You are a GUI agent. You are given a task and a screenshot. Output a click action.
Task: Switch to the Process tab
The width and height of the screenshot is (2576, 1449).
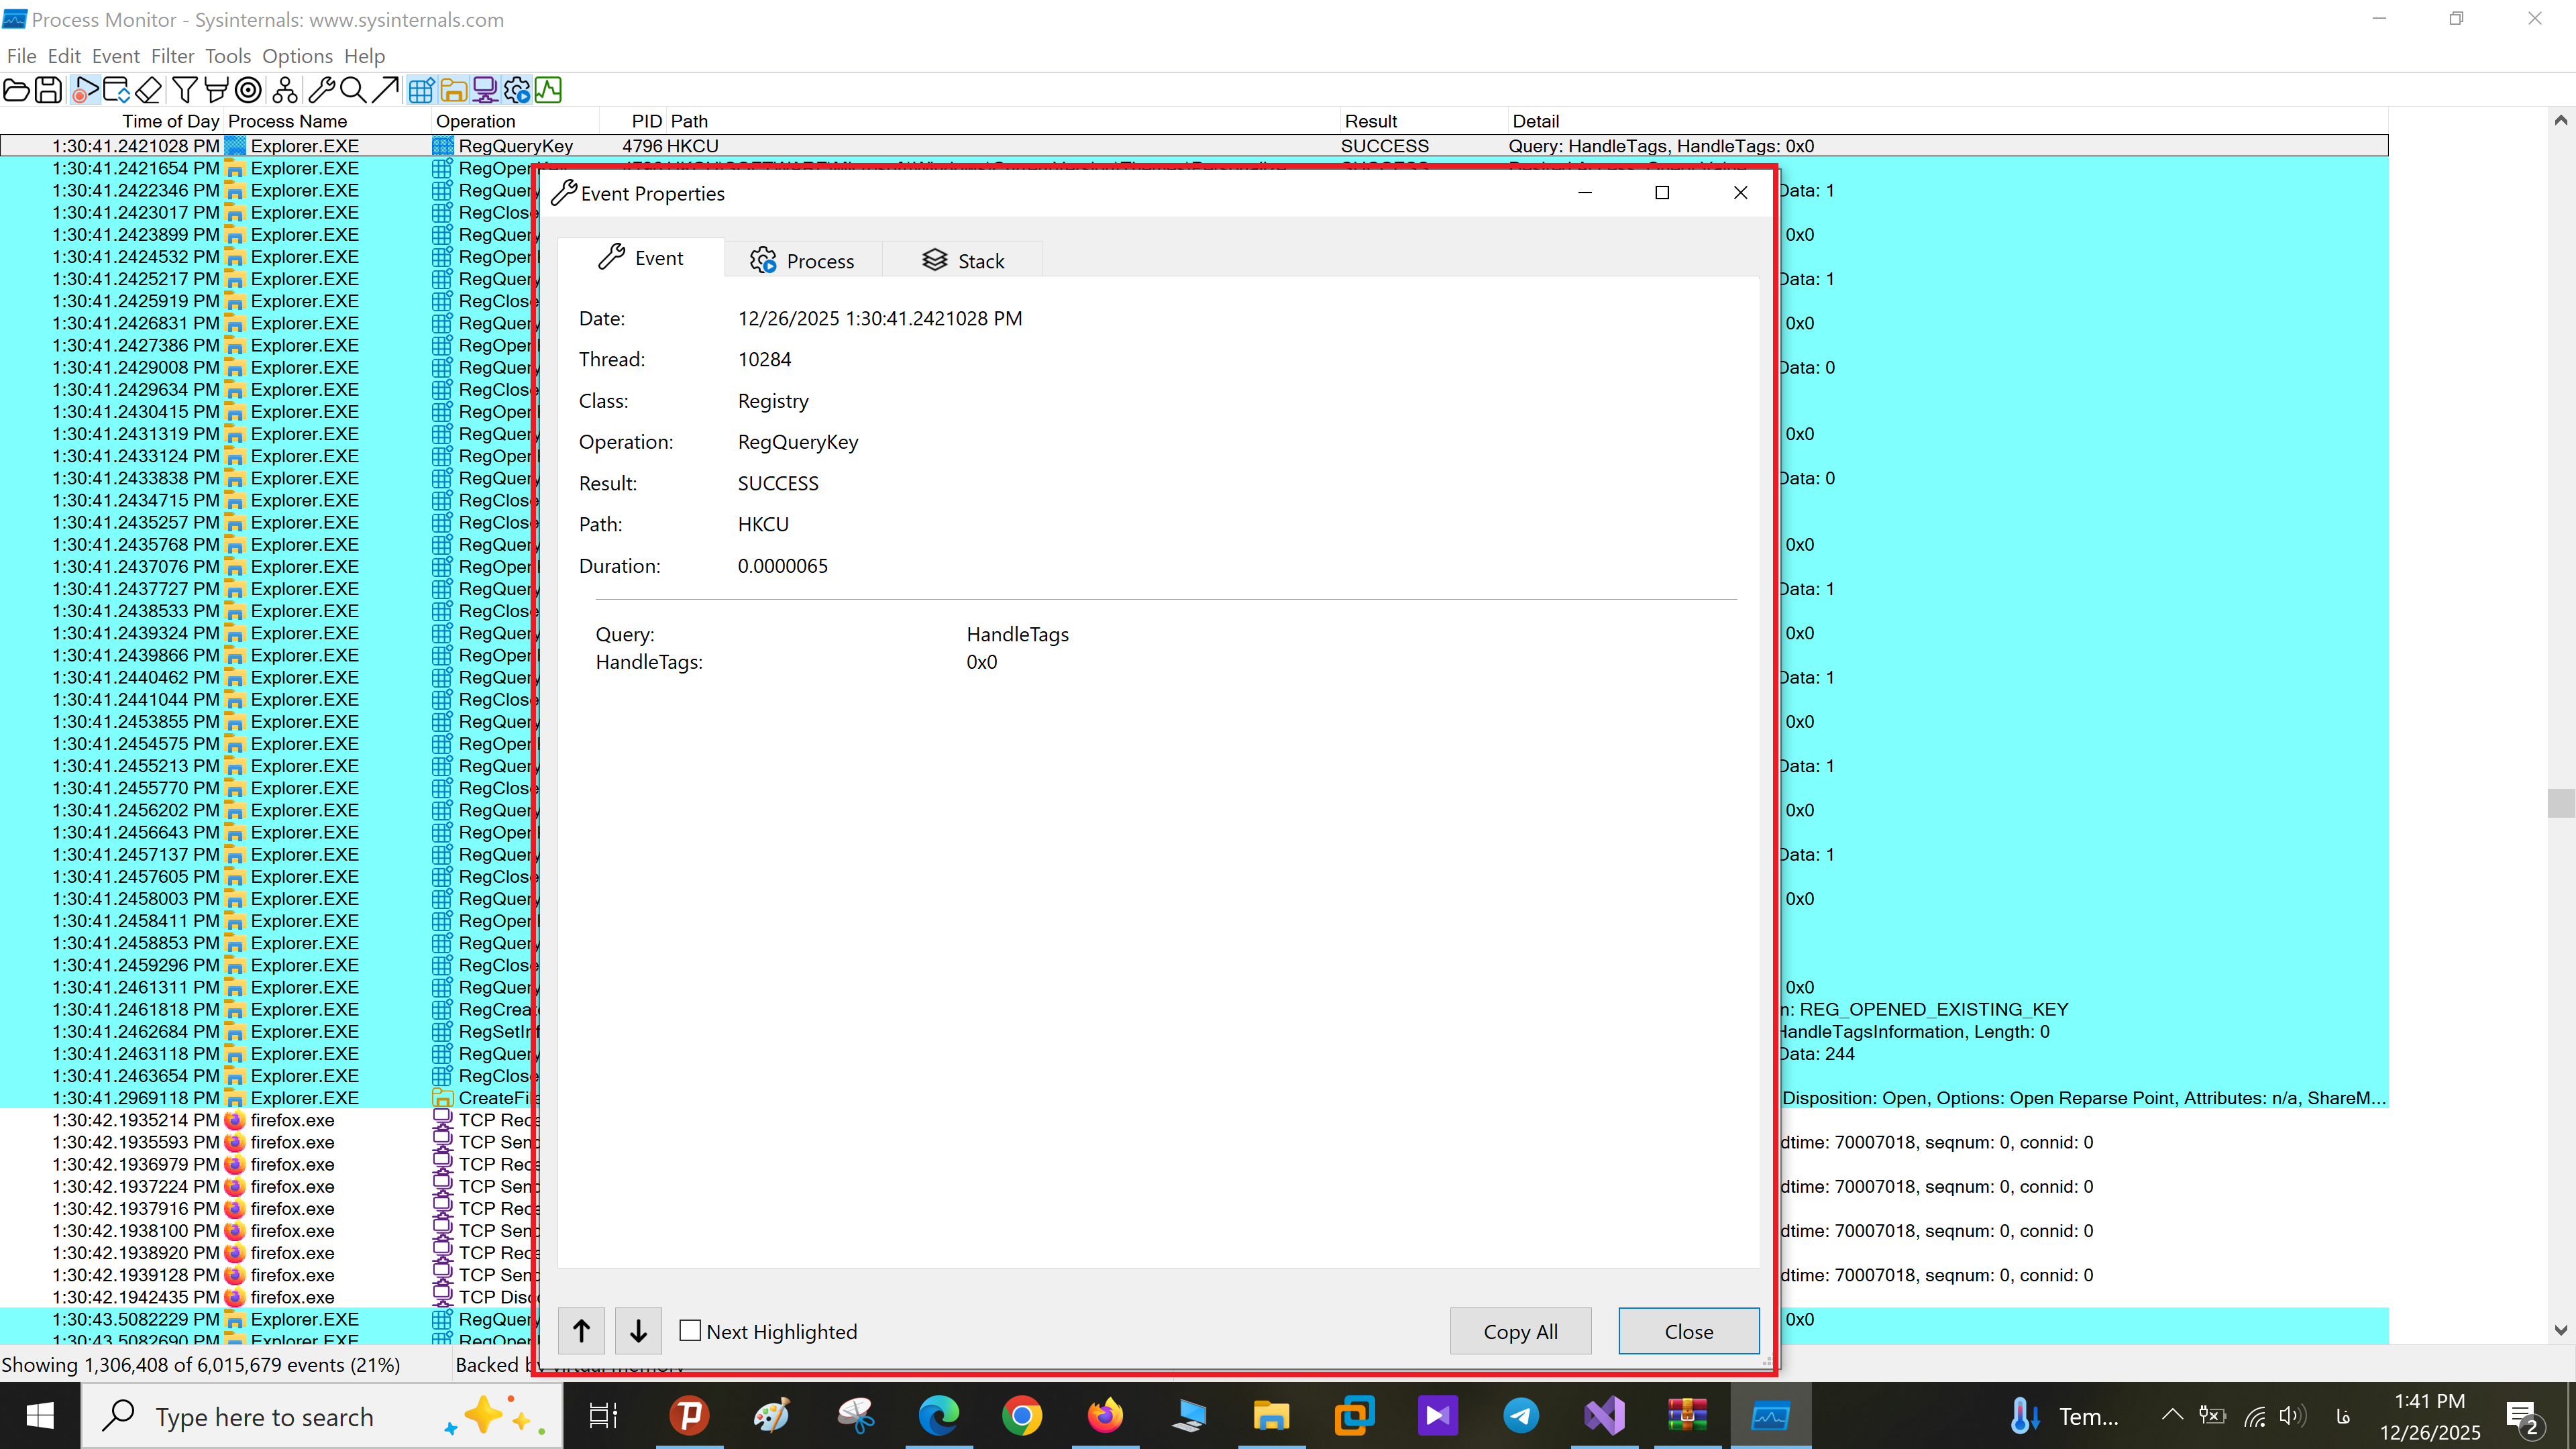[803, 261]
